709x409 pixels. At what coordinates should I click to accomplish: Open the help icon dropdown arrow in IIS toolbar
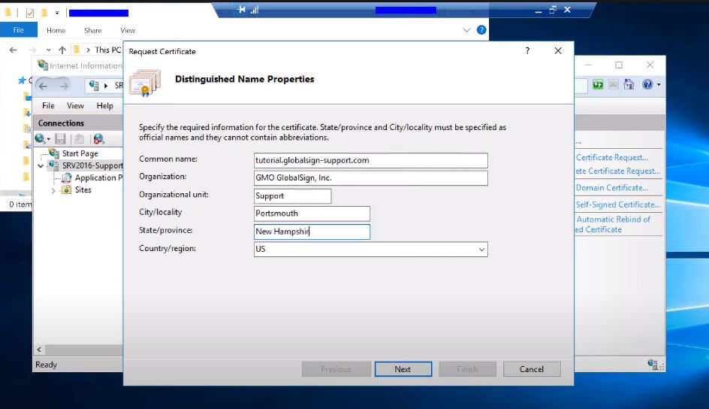click(659, 85)
